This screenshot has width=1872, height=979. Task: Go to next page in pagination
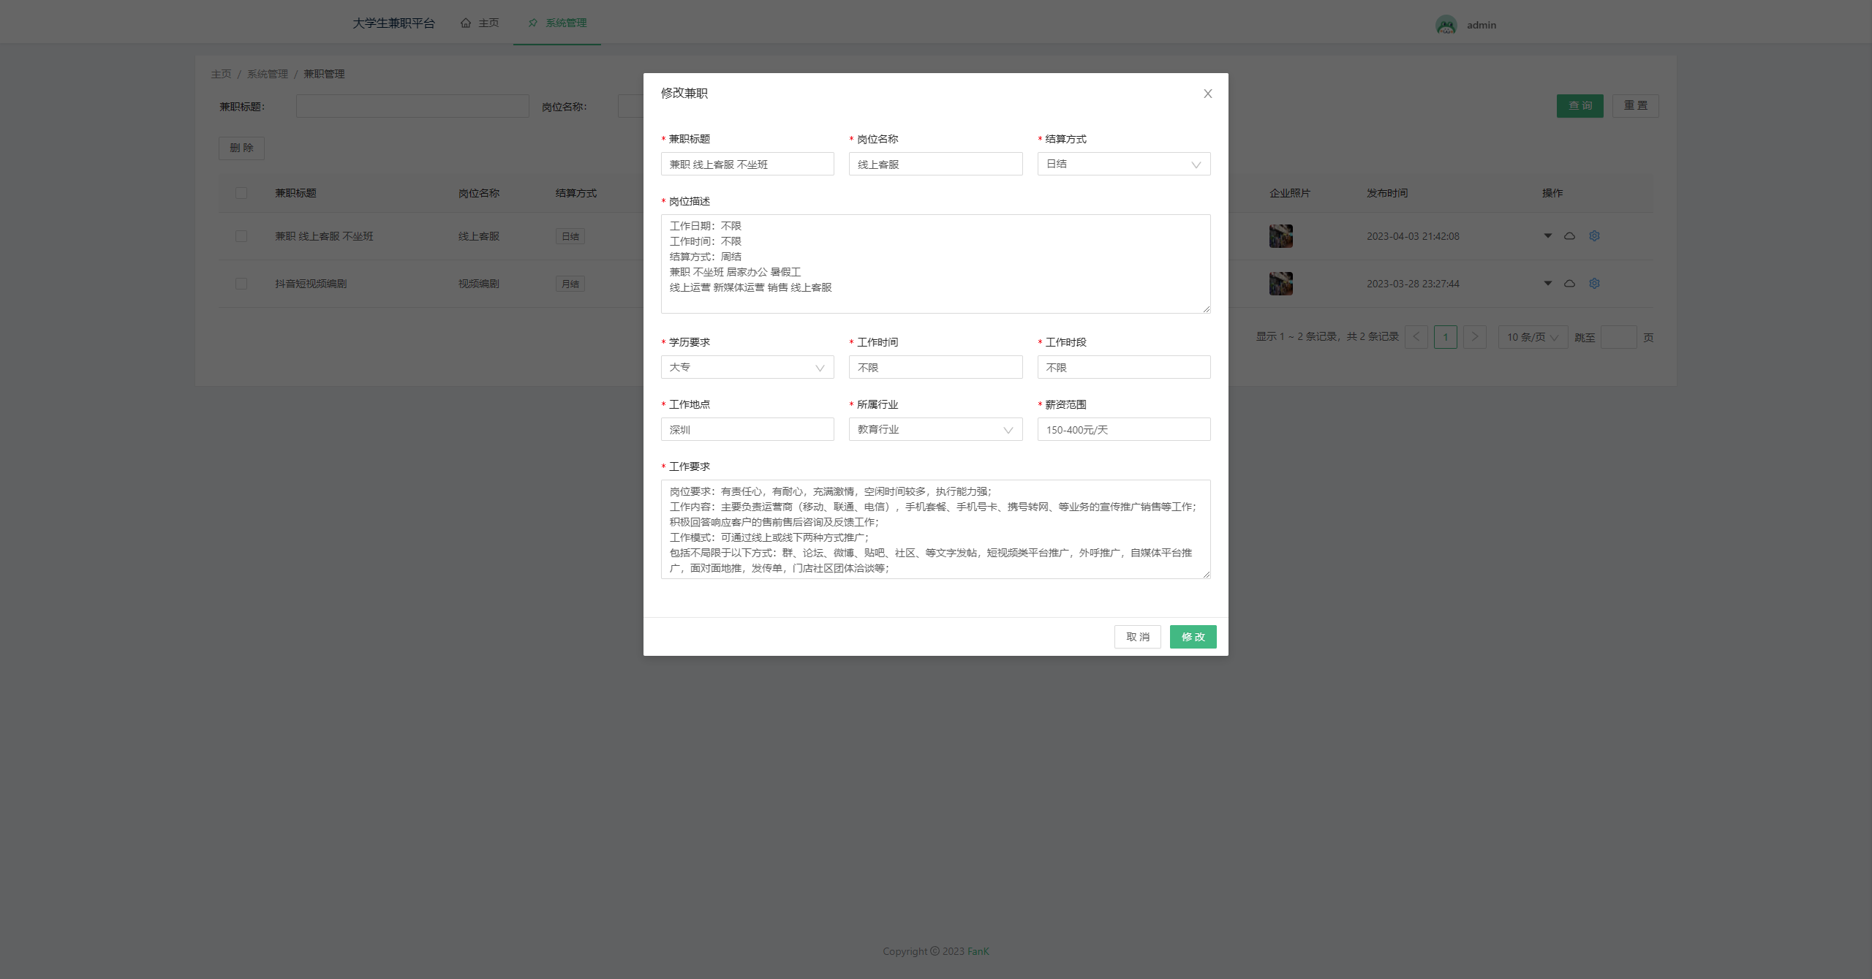point(1474,337)
